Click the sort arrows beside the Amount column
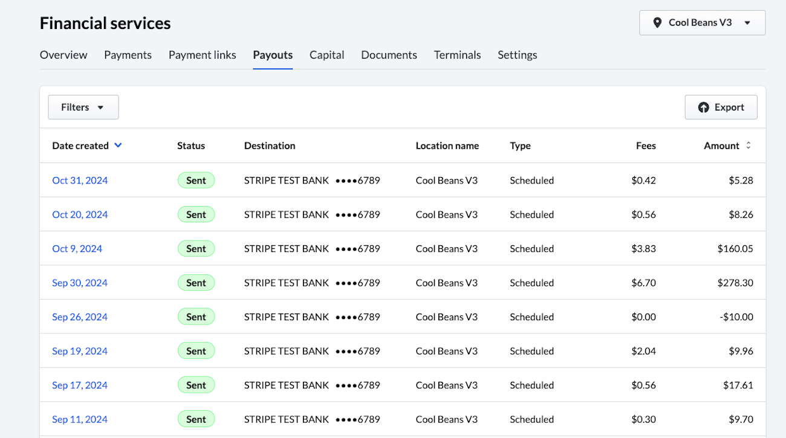The height and width of the screenshot is (438, 786). coord(747,145)
